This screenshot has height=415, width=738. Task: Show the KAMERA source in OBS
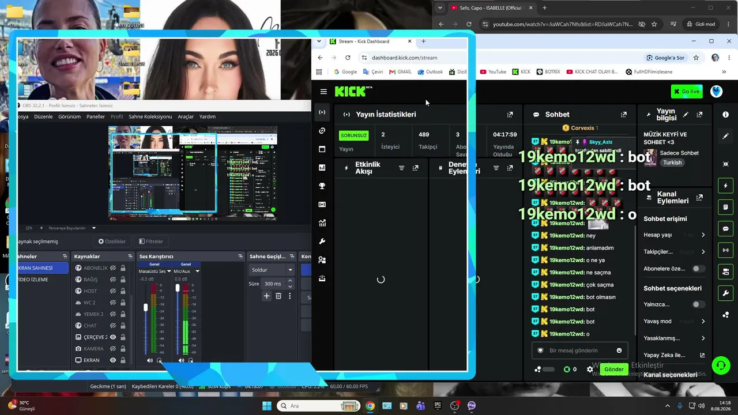coord(113,349)
